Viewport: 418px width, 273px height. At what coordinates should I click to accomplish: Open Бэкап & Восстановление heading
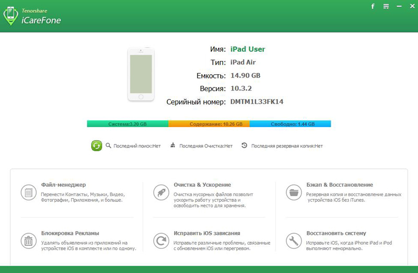click(x=340, y=185)
